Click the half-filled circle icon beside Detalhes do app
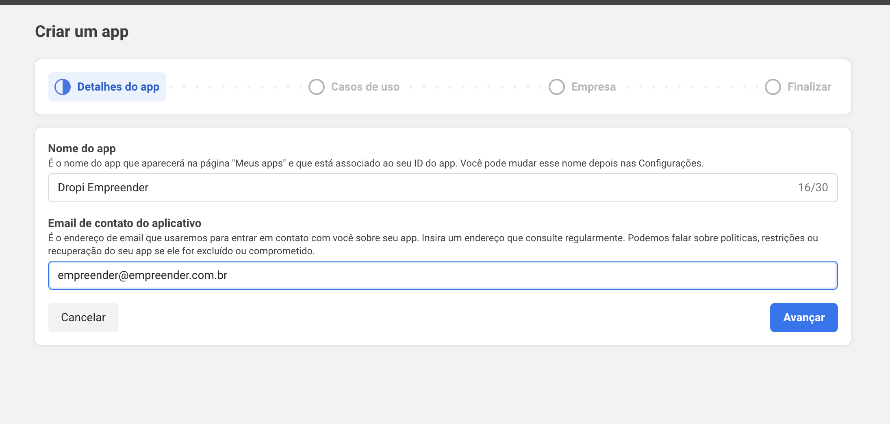This screenshot has width=890, height=424. (x=63, y=87)
